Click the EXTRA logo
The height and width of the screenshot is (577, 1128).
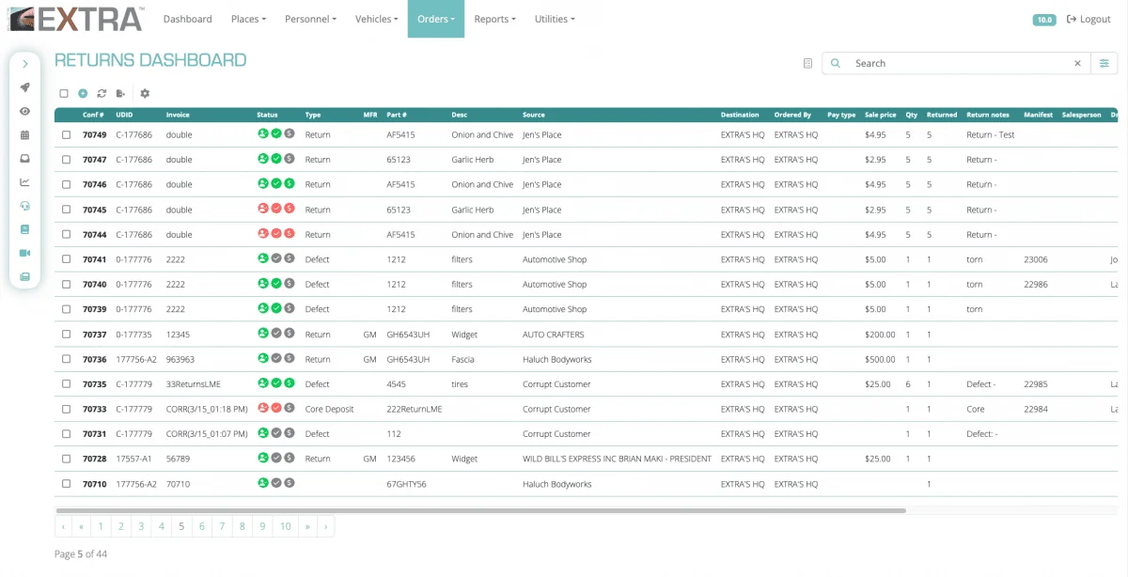coord(75,18)
